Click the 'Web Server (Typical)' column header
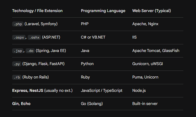The image size is (196, 117). click(x=151, y=11)
